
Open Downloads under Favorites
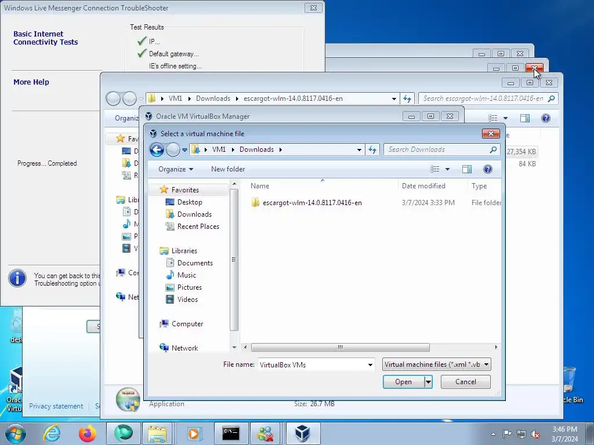[x=194, y=214]
